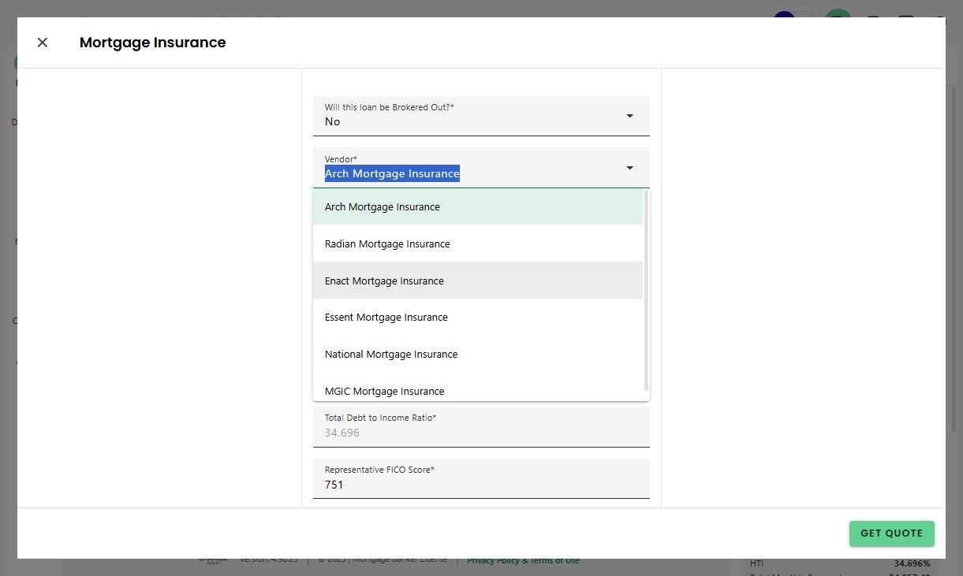Expand the Brokered Out dropdown arrow
Screen dimensions: 963x576
coord(629,117)
